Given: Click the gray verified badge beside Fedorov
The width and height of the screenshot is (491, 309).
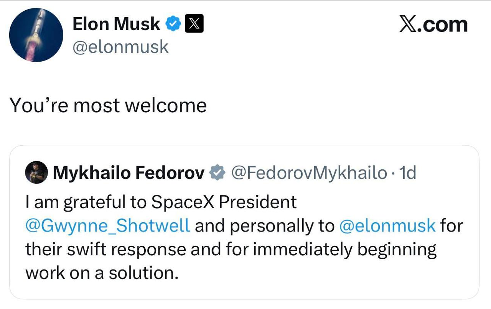Looking at the screenshot, I should 217,173.
